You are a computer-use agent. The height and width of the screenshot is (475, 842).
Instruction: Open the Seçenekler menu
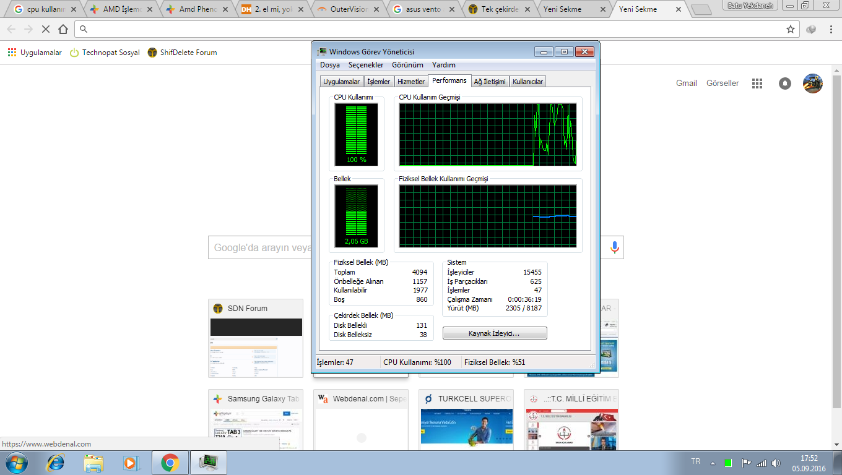coord(366,65)
